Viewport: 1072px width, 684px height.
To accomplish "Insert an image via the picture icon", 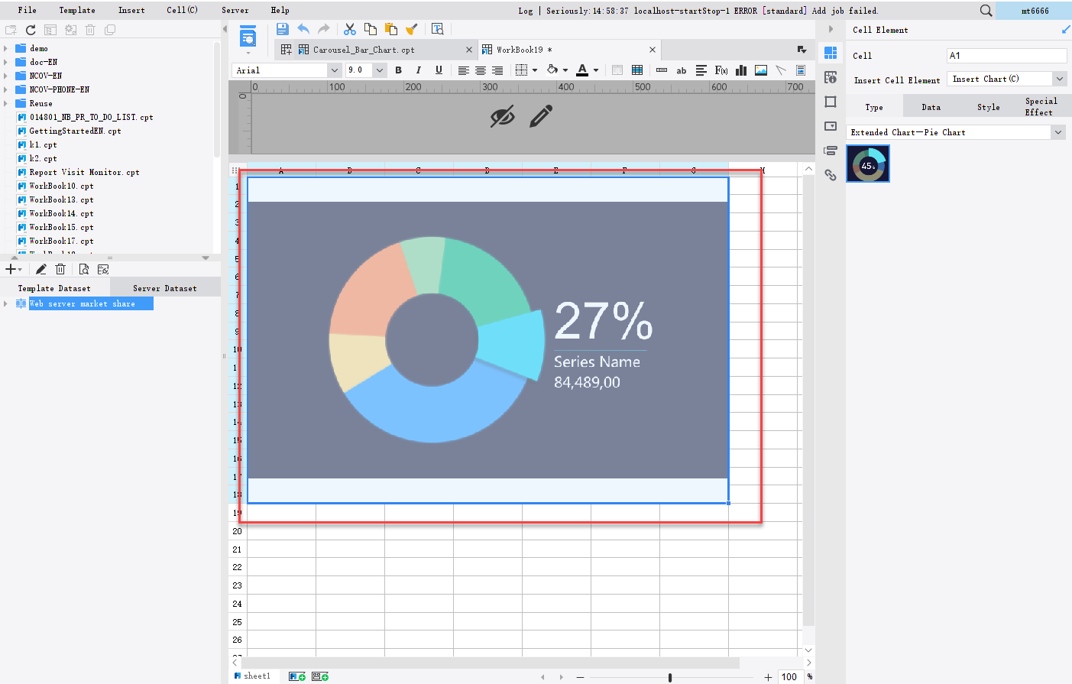I will 760,70.
